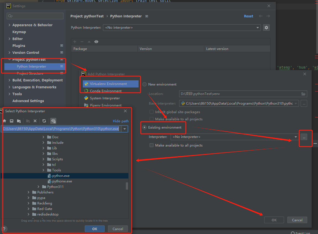Click the forward arrow in Settings header
The image size is (318, 234).
pos(268,16)
